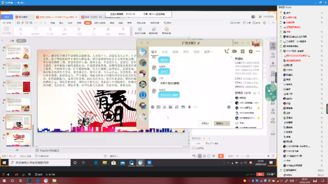The width and height of the screenshot is (328, 184).
Task: Open the send image icon in chat toolbar
Action: pos(183,107)
